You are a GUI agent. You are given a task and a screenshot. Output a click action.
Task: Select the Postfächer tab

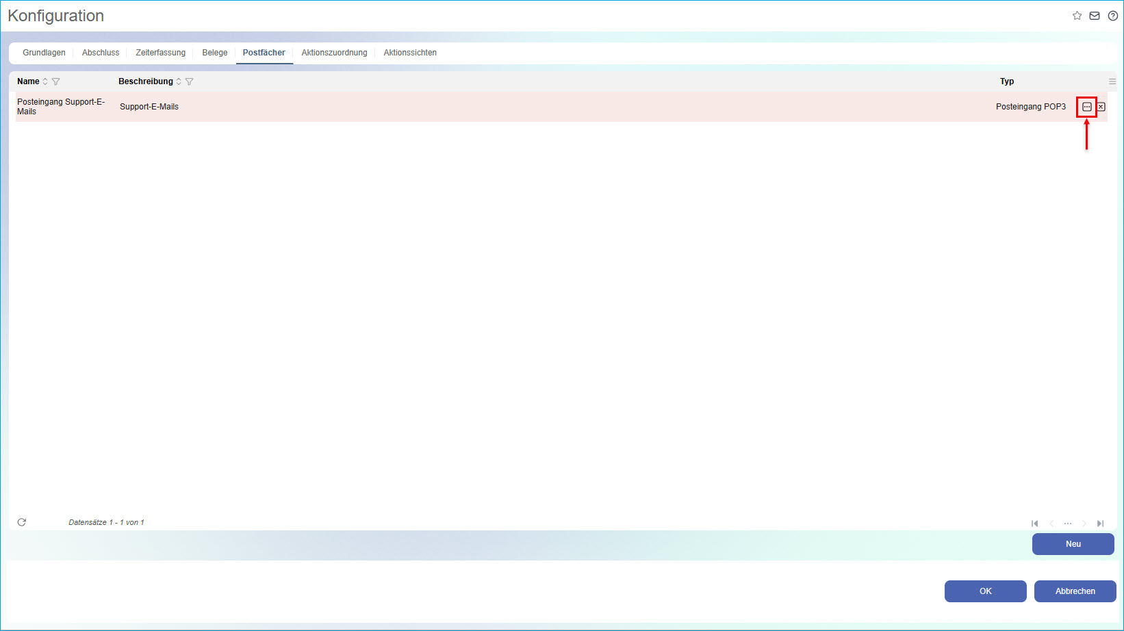pos(264,53)
